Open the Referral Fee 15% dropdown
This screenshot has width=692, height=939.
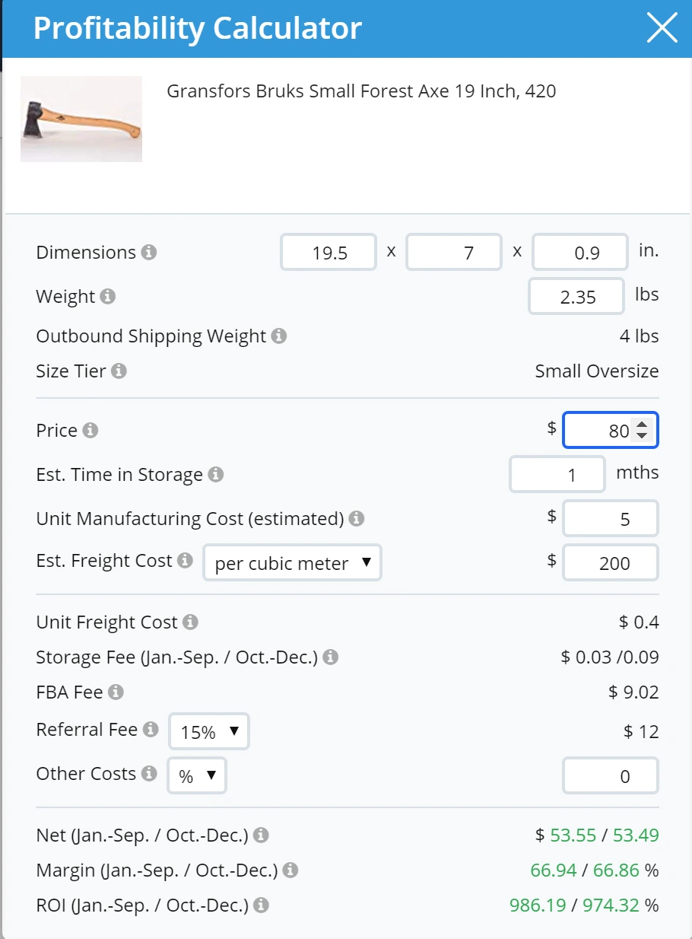pyautogui.click(x=208, y=732)
